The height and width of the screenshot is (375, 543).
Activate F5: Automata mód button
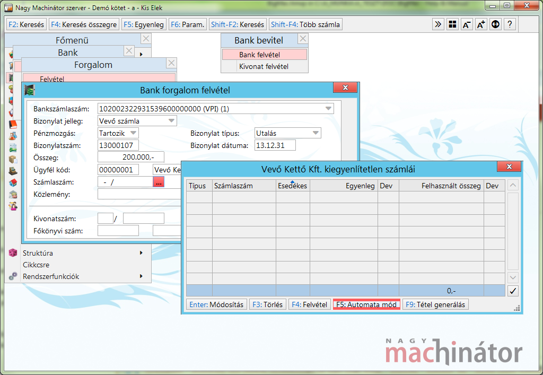[366, 304]
